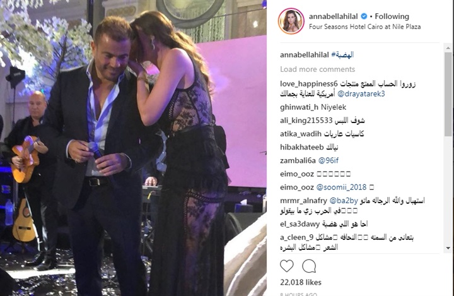Open annabellahilal username in header
Screen dimensions: 454x296
pyautogui.click(x=334, y=16)
